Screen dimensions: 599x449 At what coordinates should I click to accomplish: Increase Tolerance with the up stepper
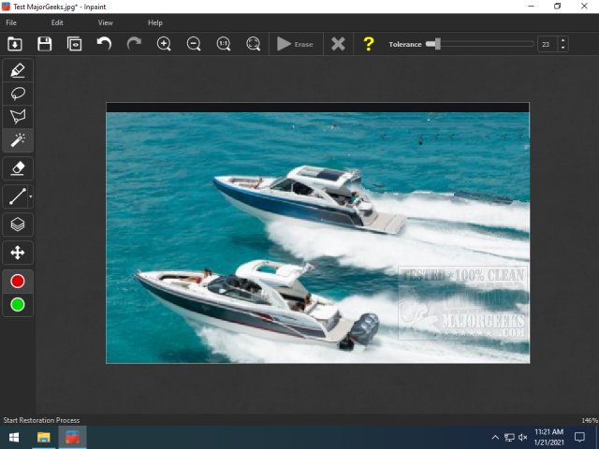562,40
